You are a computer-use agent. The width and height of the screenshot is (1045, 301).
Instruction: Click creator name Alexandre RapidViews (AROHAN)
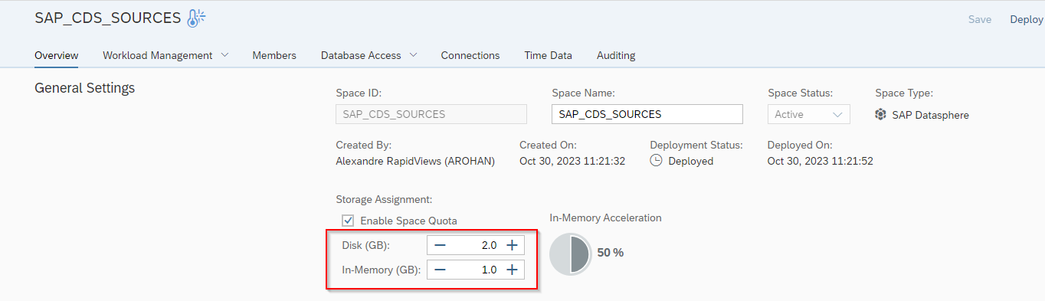(415, 161)
